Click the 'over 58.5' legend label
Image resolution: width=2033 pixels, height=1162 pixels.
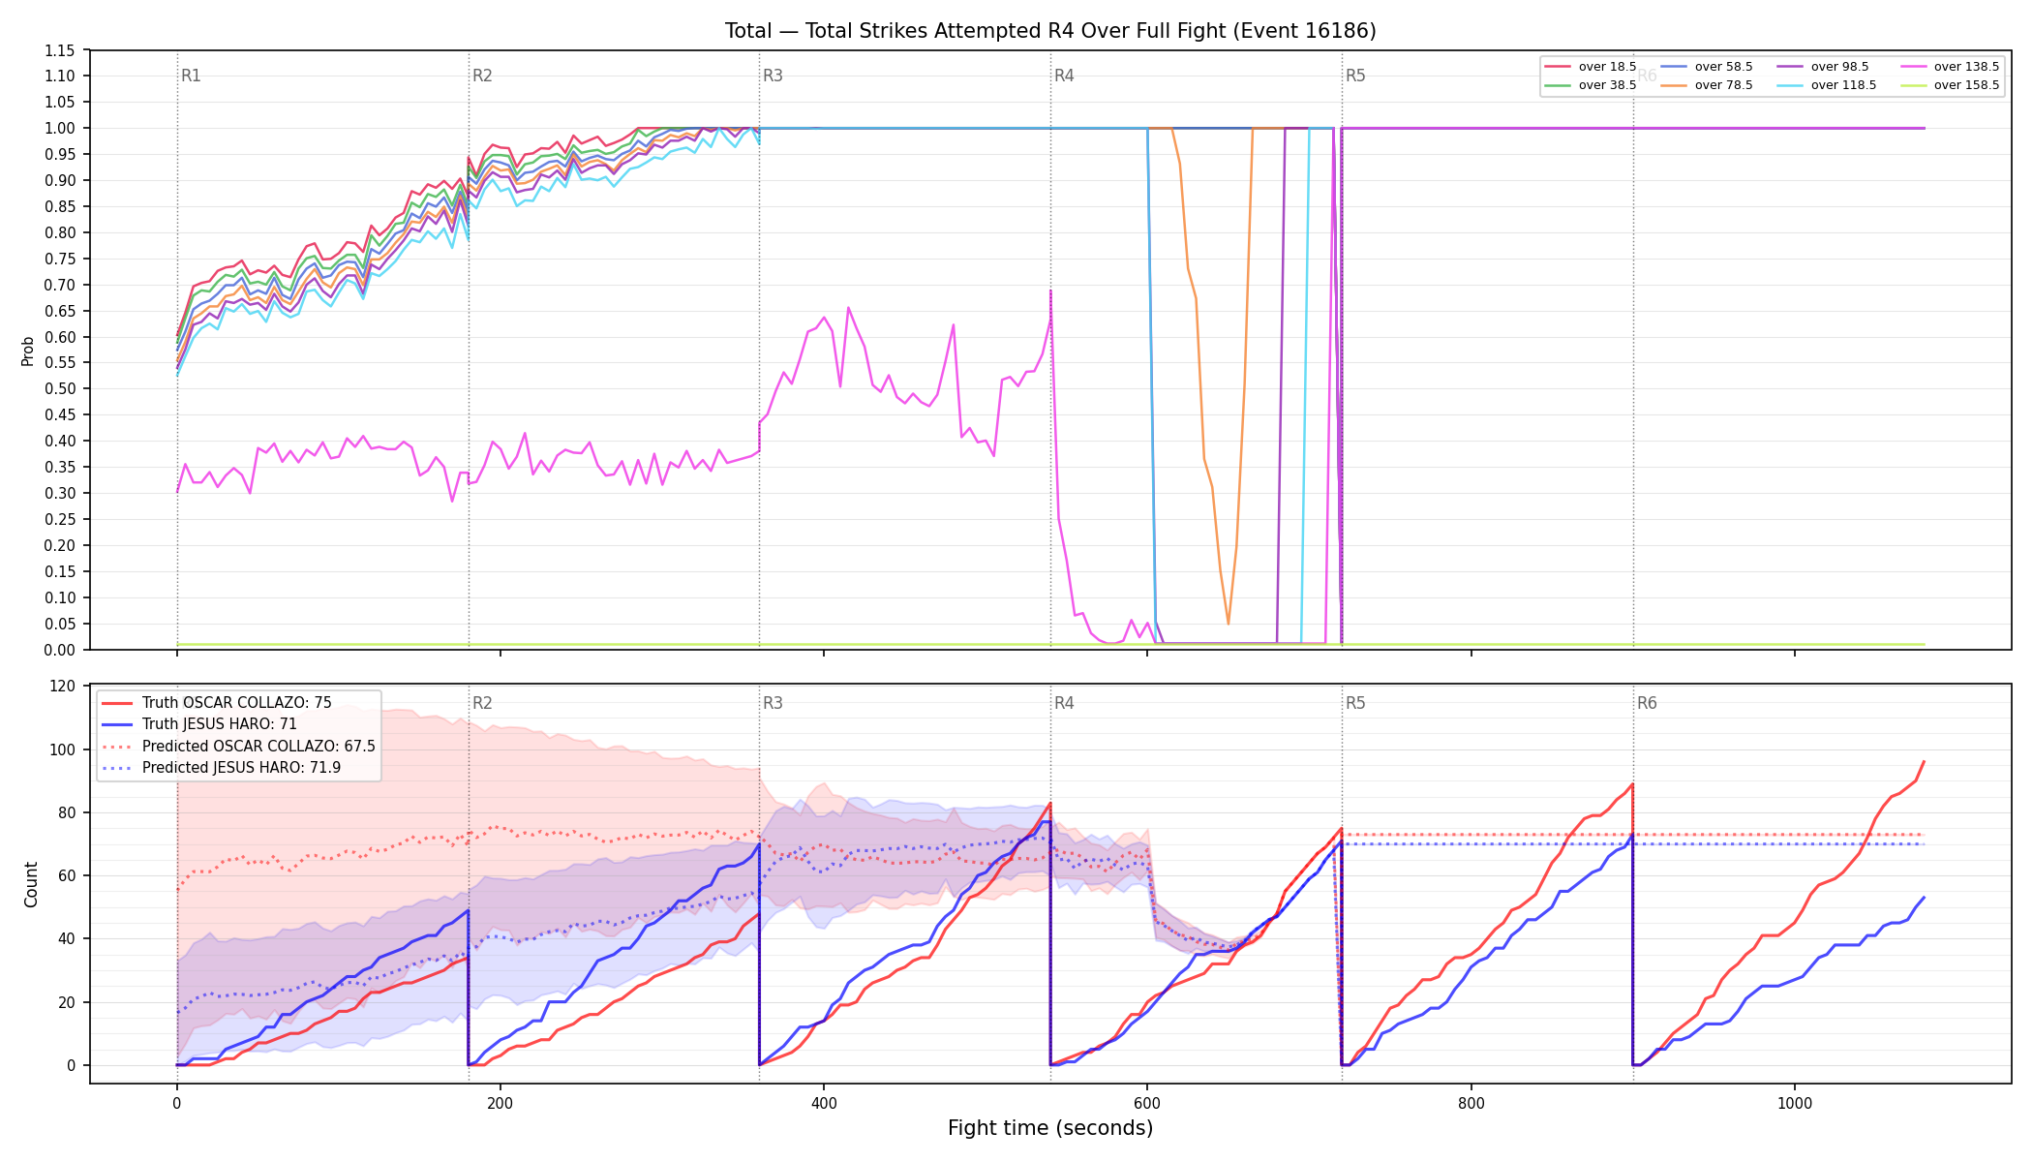1723,67
